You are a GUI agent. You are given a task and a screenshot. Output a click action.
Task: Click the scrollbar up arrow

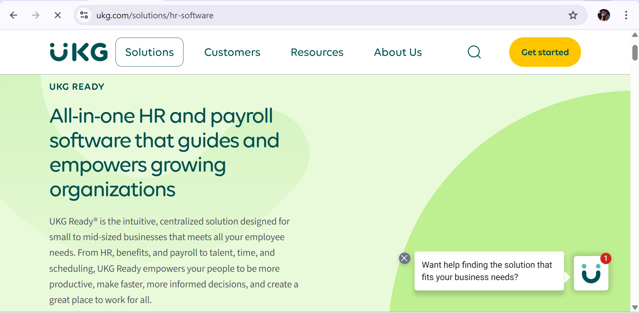[635, 35]
